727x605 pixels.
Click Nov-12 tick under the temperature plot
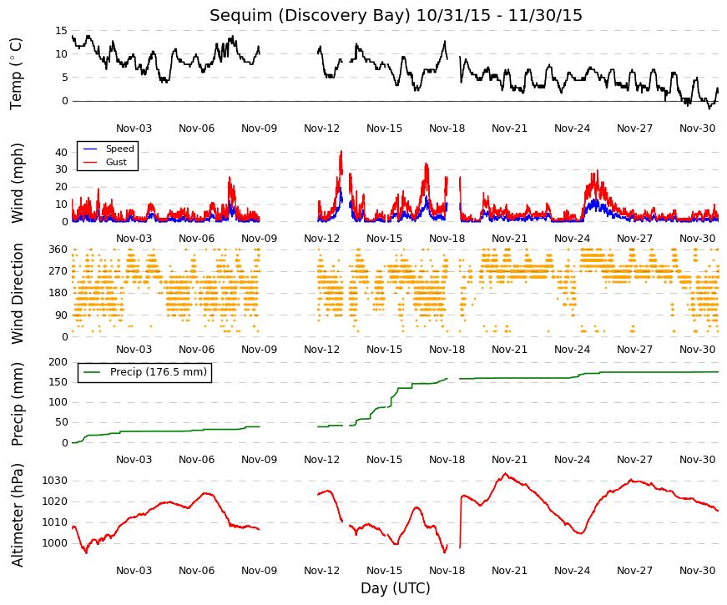click(x=322, y=129)
